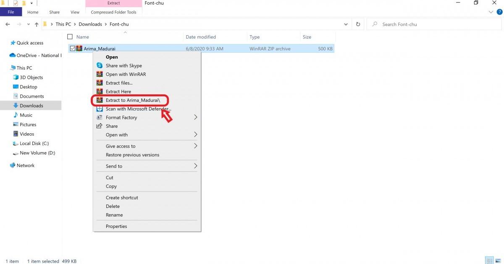Open Downloads via the breadcrumb link
This screenshot has height=264, width=504.
[90, 24]
